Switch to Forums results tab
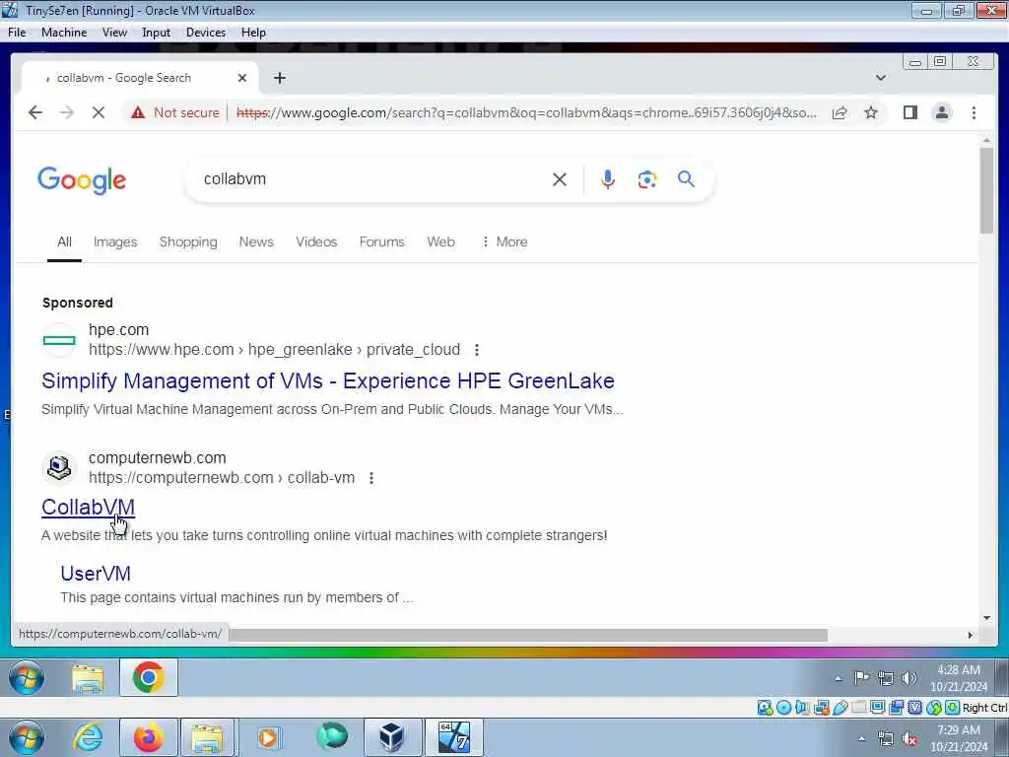 (x=381, y=242)
